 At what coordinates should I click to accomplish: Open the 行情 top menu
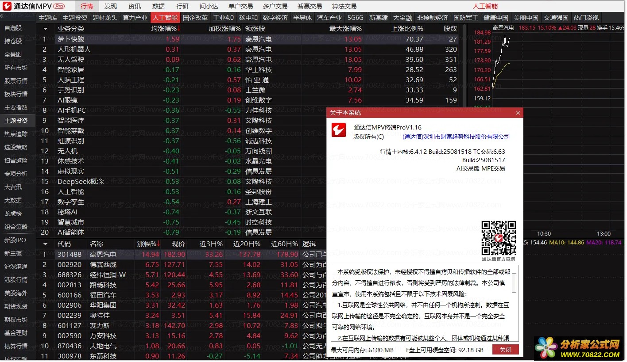tap(87, 6)
